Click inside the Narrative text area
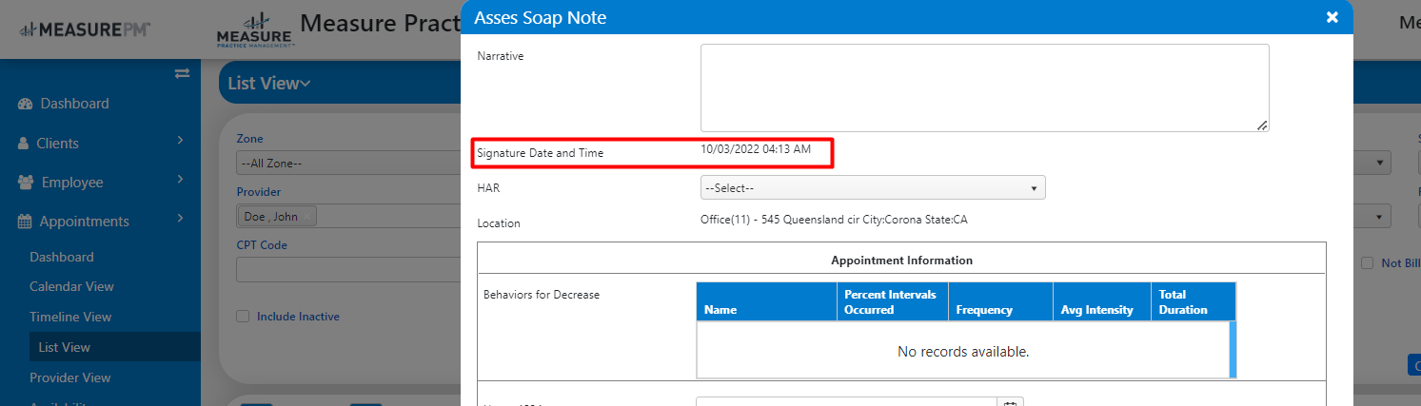 click(x=984, y=87)
